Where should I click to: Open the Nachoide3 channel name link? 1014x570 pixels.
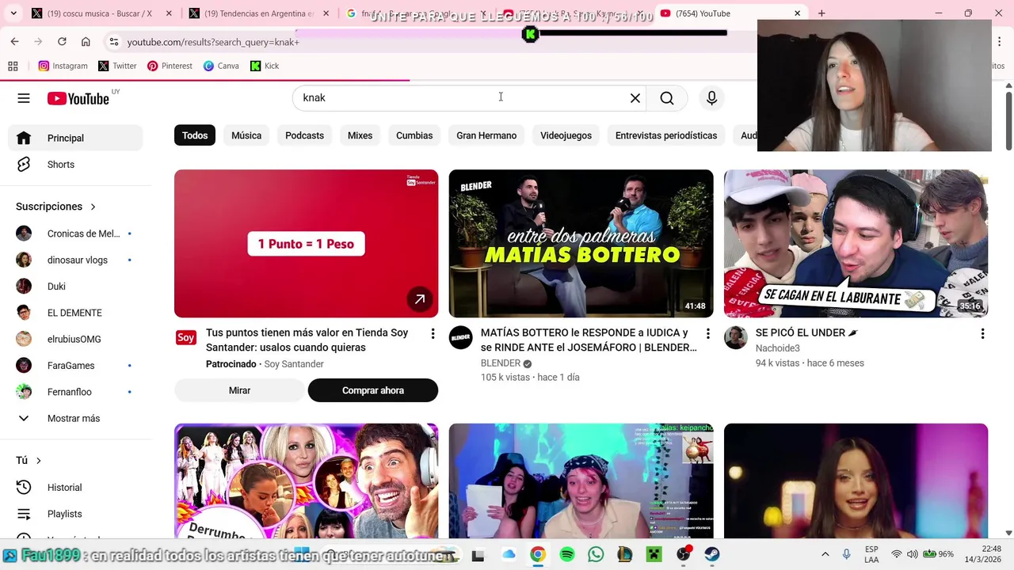(x=777, y=348)
